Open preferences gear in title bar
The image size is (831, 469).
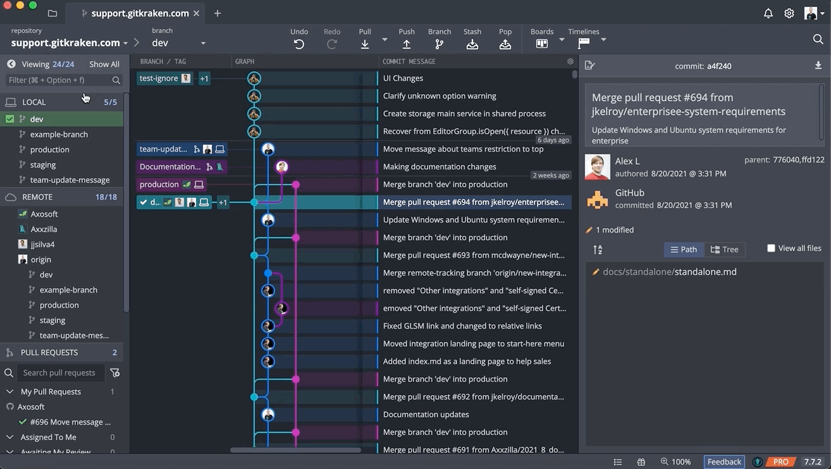[x=789, y=13]
